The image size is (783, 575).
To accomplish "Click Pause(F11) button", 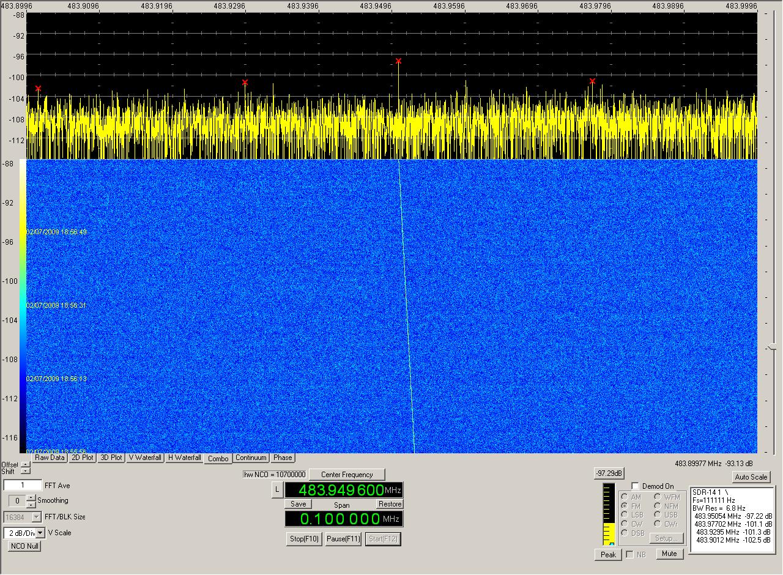I will [343, 539].
